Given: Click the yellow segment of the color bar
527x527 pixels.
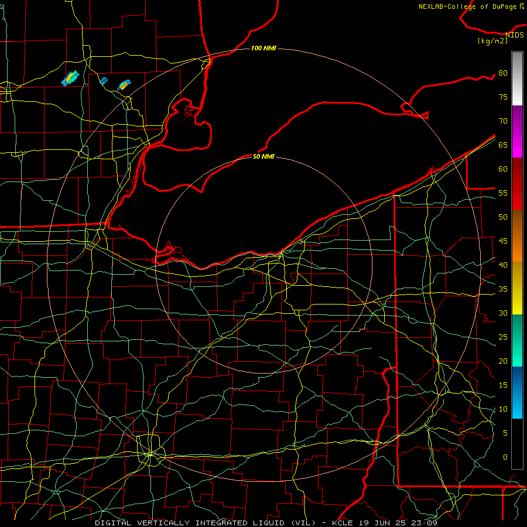Looking at the screenshot, I should click(x=517, y=288).
